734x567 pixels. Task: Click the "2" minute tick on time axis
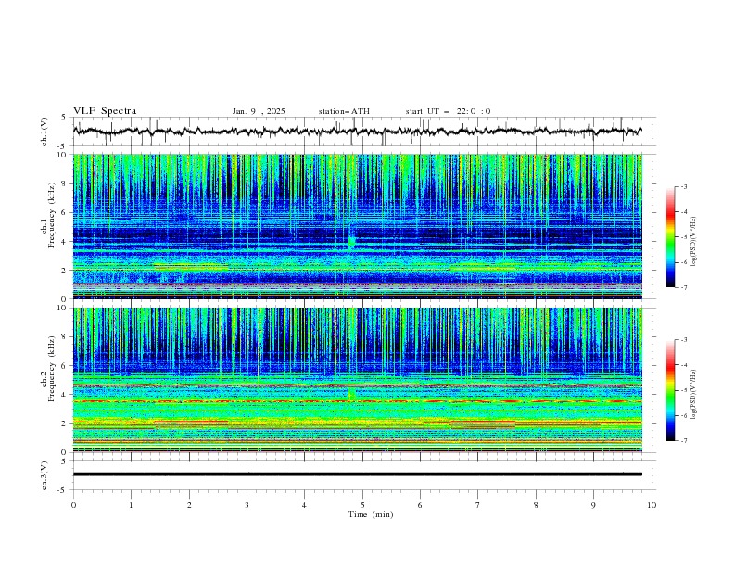coord(189,505)
